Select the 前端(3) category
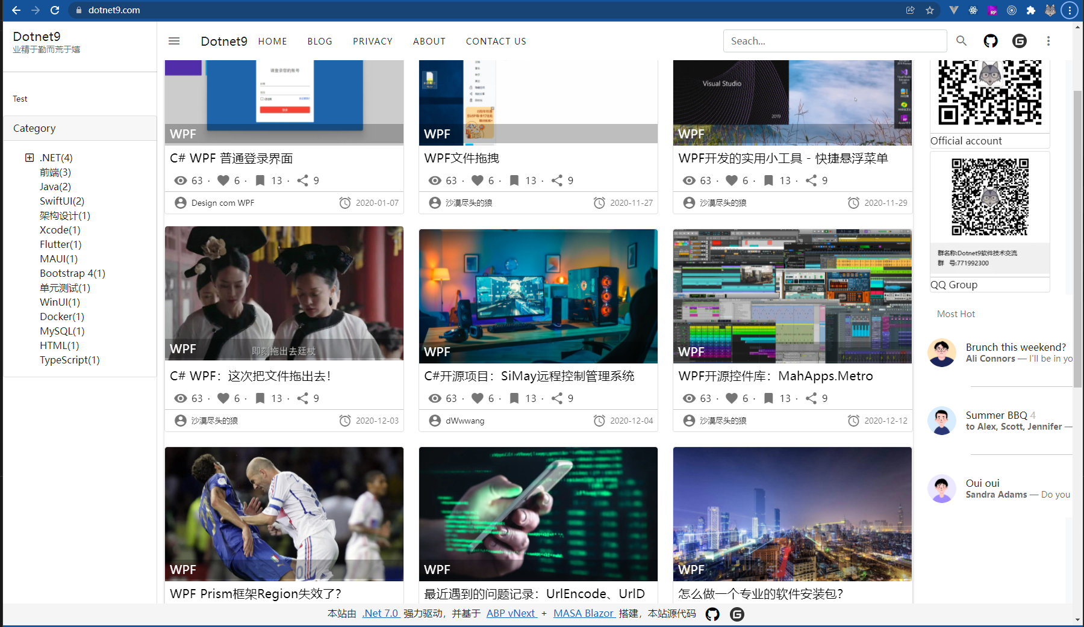Viewport: 1084px width, 627px height. pos(55,172)
